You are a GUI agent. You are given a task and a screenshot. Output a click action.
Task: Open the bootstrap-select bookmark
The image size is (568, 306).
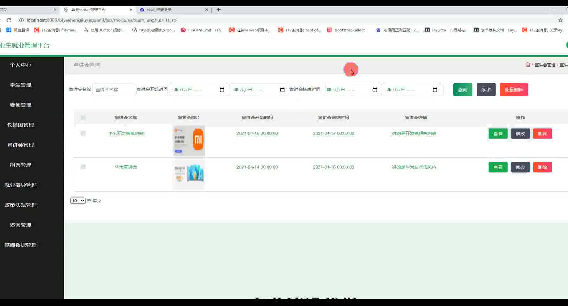(x=348, y=30)
